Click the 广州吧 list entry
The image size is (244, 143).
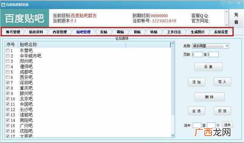tap(26, 125)
